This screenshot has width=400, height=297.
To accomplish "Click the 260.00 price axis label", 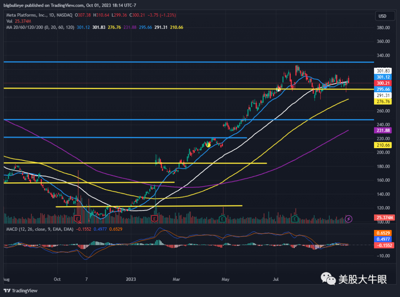I will tap(383, 111).
